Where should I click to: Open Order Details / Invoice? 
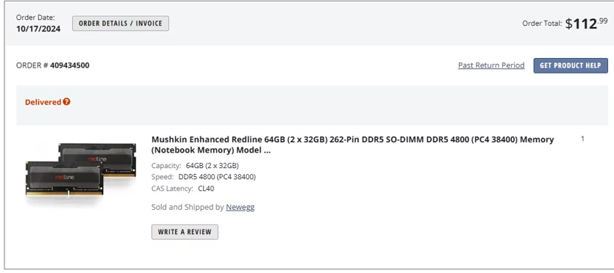121,23
